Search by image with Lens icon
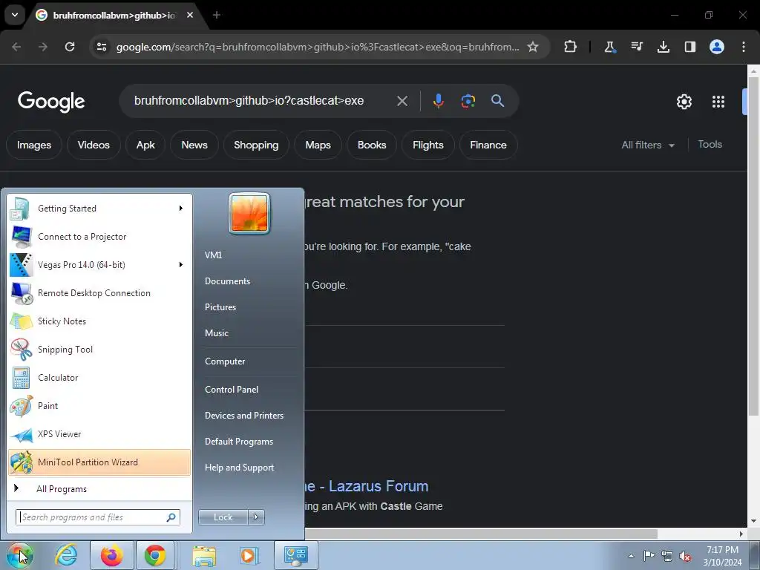760x570 pixels. point(468,101)
